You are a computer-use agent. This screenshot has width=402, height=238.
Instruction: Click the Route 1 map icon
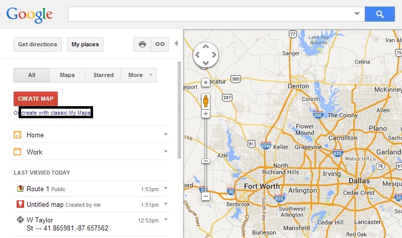(20, 189)
